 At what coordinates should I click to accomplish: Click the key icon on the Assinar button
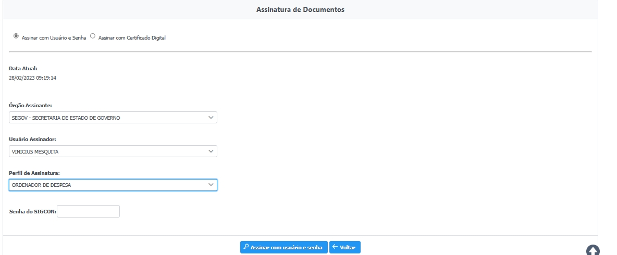(x=246, y=247)
